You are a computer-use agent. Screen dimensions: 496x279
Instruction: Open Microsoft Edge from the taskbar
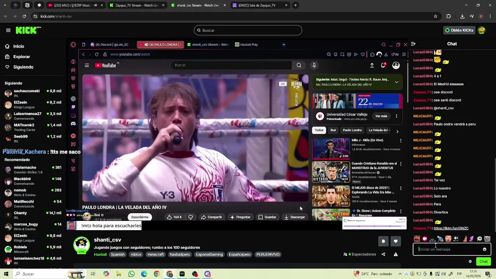click(144, 274)
